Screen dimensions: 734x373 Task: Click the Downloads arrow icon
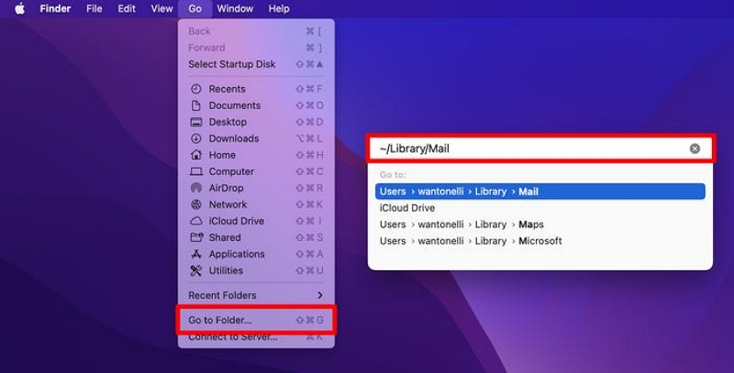[196, 138]
